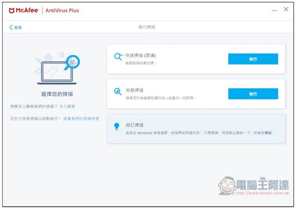The width and height of the screenshot is (296, 209).
Task: Close the McAfee window
Action: (286, 9)
